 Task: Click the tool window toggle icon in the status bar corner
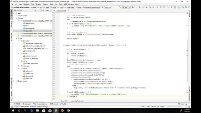pos(12,107)
